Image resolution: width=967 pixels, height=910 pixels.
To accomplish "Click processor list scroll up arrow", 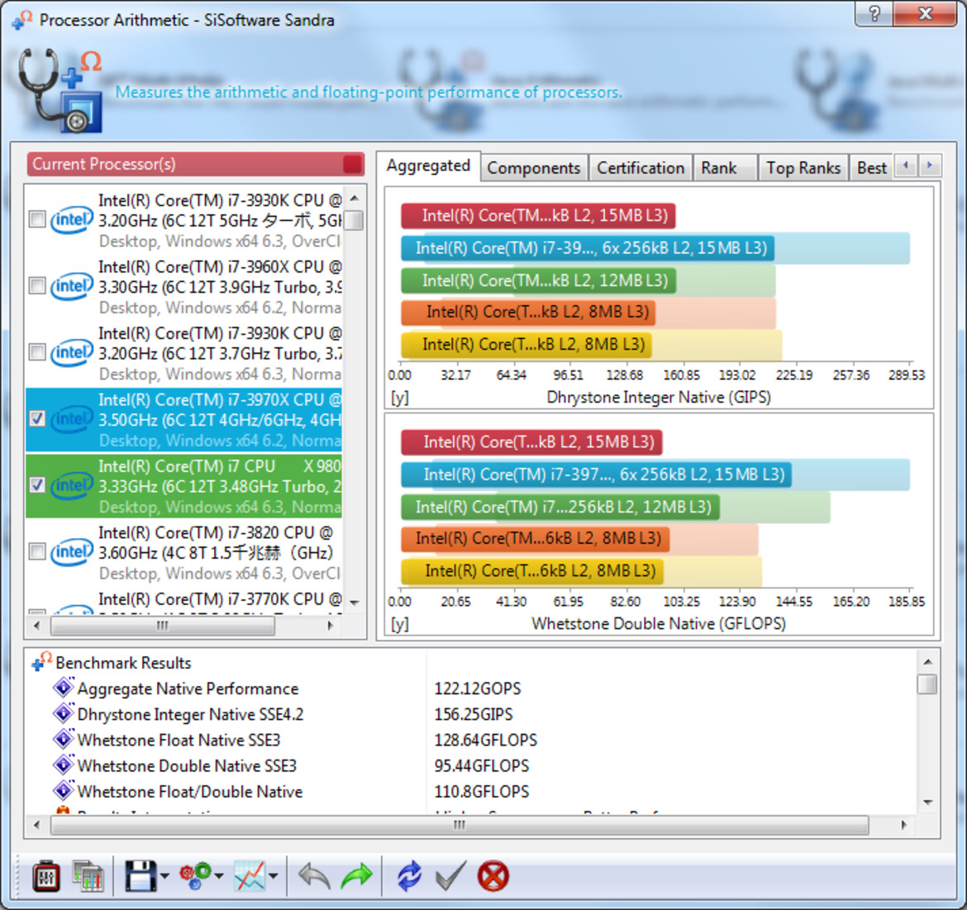I will point(354,198).
